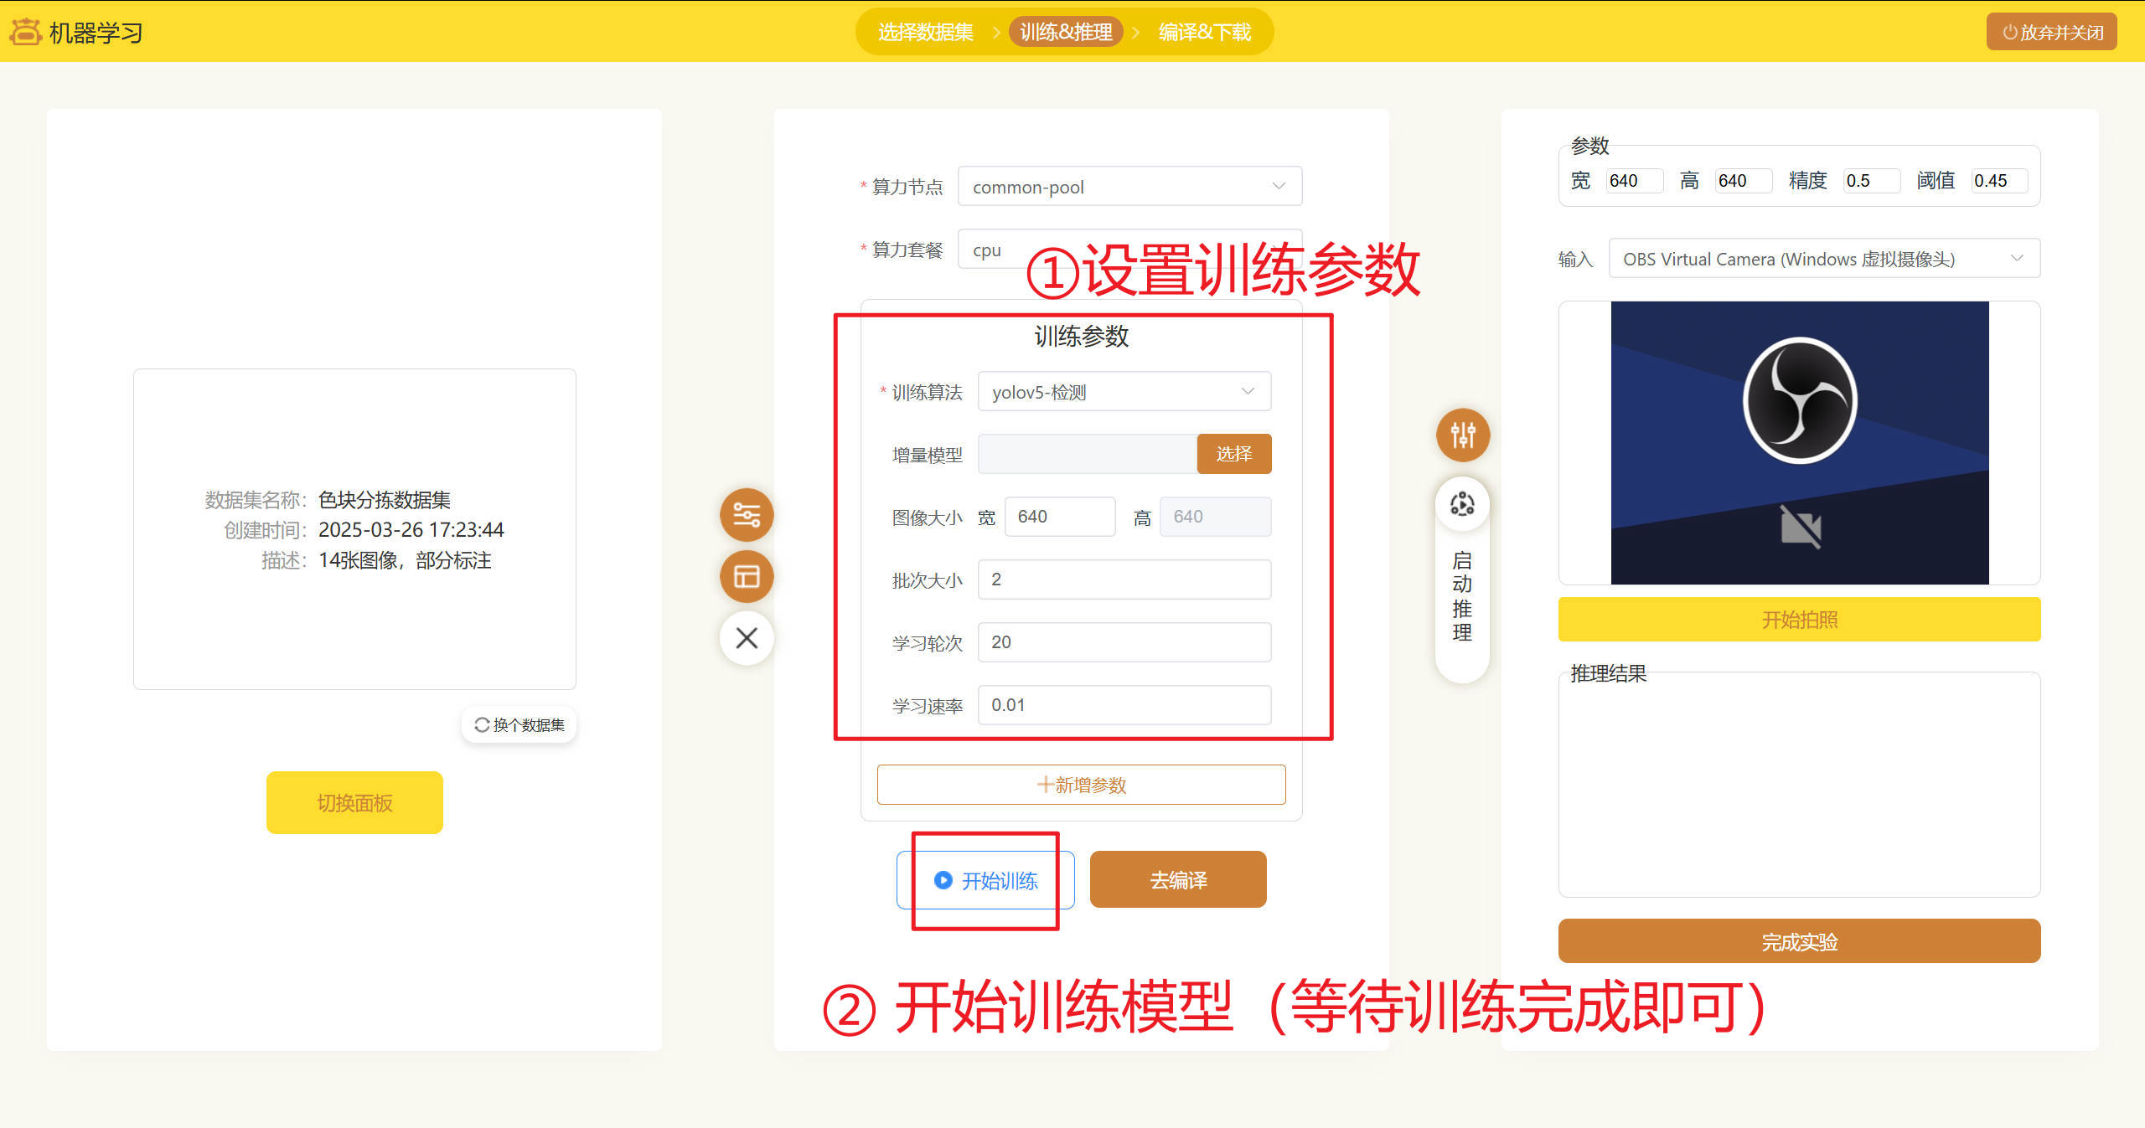Click the 放弃并关闭 button
2145x1128 pixels.
[2051, 32]
